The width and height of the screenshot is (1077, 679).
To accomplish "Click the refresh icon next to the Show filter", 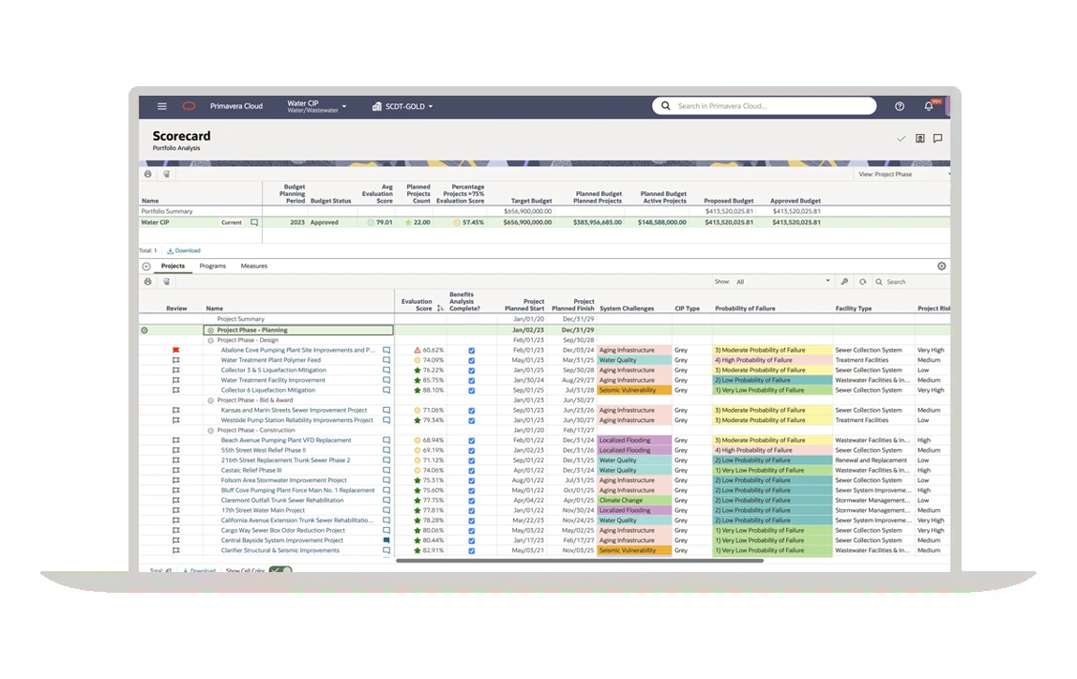I will [862, 281].
